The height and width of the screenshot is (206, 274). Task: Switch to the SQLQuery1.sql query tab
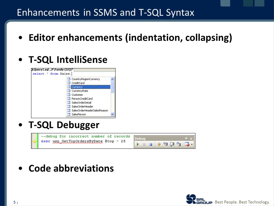click(52, 70)
